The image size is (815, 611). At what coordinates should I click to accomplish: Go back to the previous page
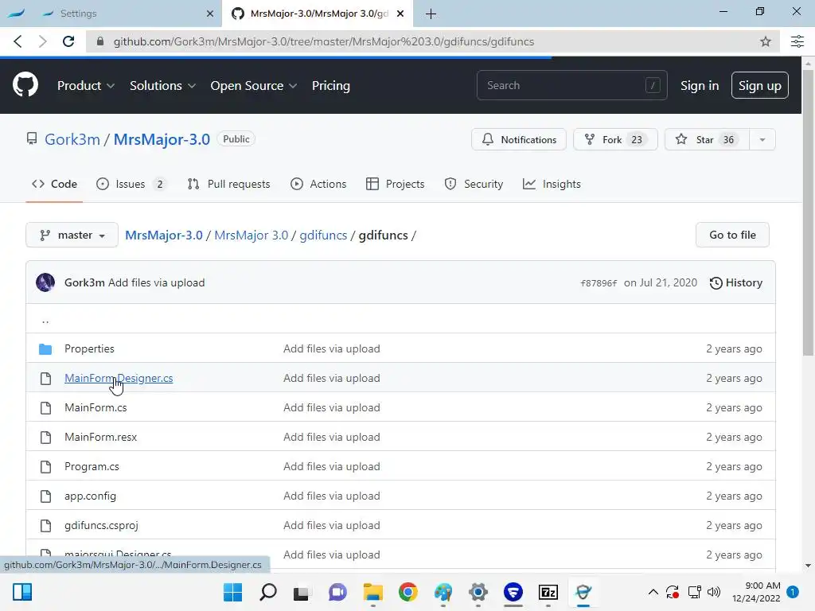pyautogui.click(x=18, y=41)
